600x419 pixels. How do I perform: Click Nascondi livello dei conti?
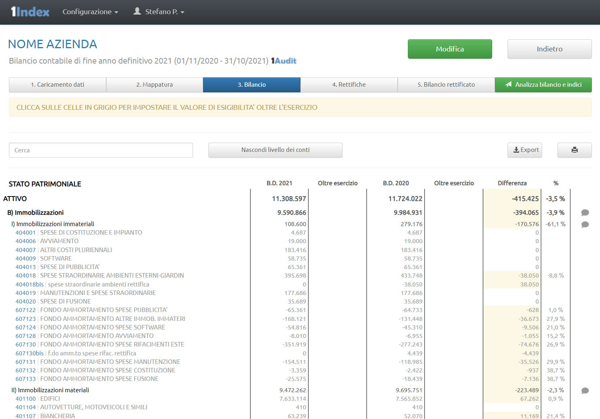275,150
